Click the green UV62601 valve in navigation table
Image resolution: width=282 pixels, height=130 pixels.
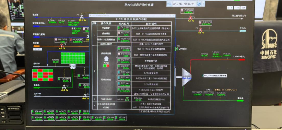[127, 99]
